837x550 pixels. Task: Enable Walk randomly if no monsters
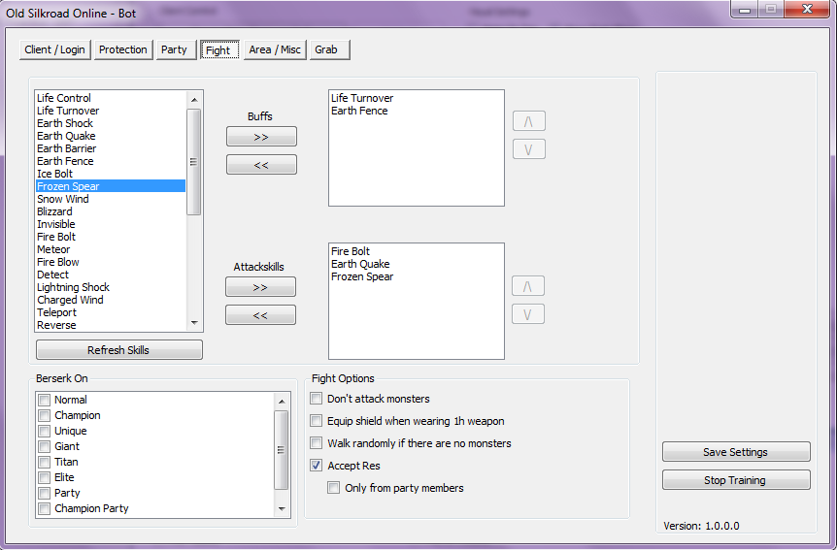click(x=316, y=443)
